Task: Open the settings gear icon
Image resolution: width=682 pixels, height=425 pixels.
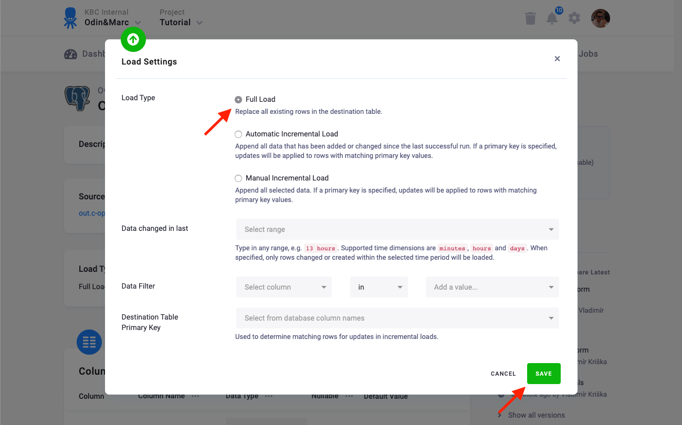Action: coord(574,18)
